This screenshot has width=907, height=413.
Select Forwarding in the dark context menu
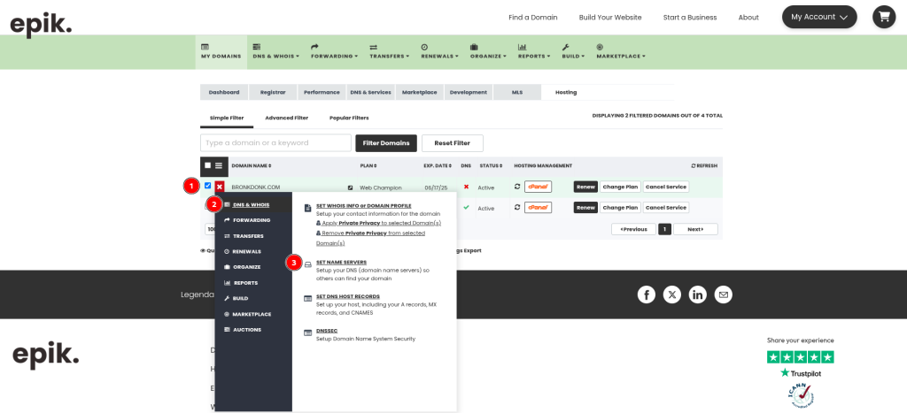[253, 220]
